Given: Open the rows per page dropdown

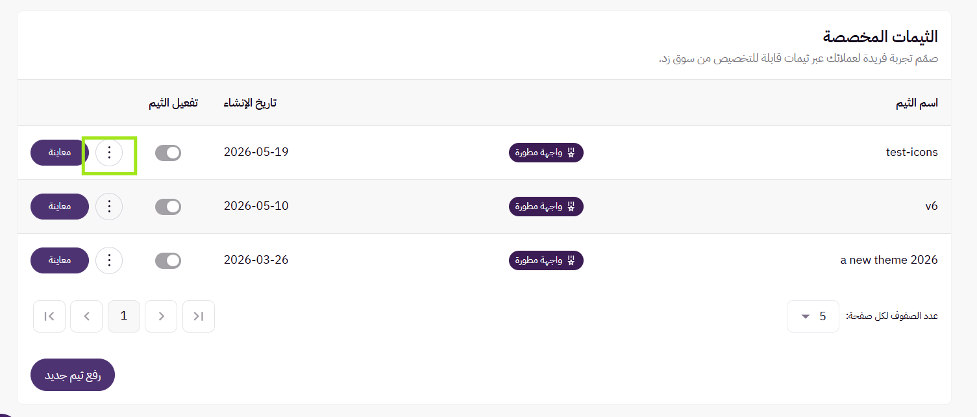Looking at the screenshot, I should [813, 316].
